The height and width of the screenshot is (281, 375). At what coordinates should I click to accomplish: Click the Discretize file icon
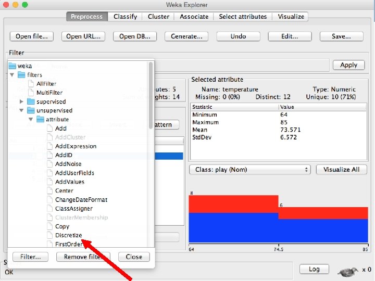point(49,235)
